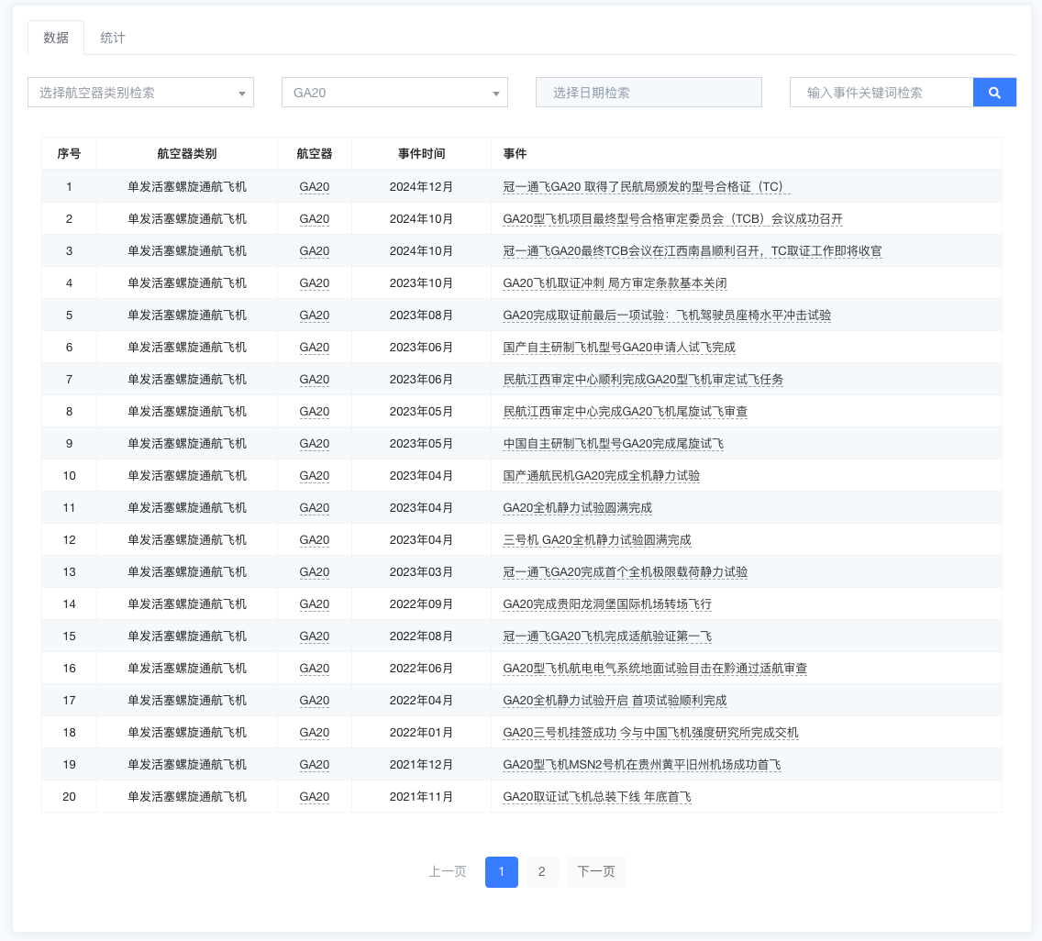Open event 民航江西审定中心完成GA20飞机尾旋试飞审查
1042x941 pixels.
(626, 412)
